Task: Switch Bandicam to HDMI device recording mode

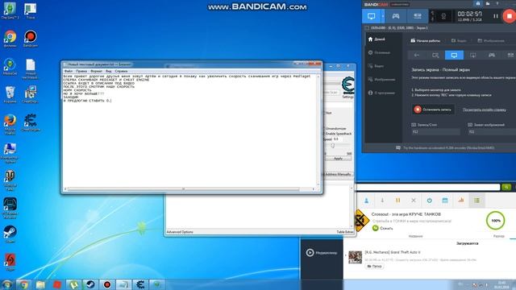Action: click(x=418, y=16)
